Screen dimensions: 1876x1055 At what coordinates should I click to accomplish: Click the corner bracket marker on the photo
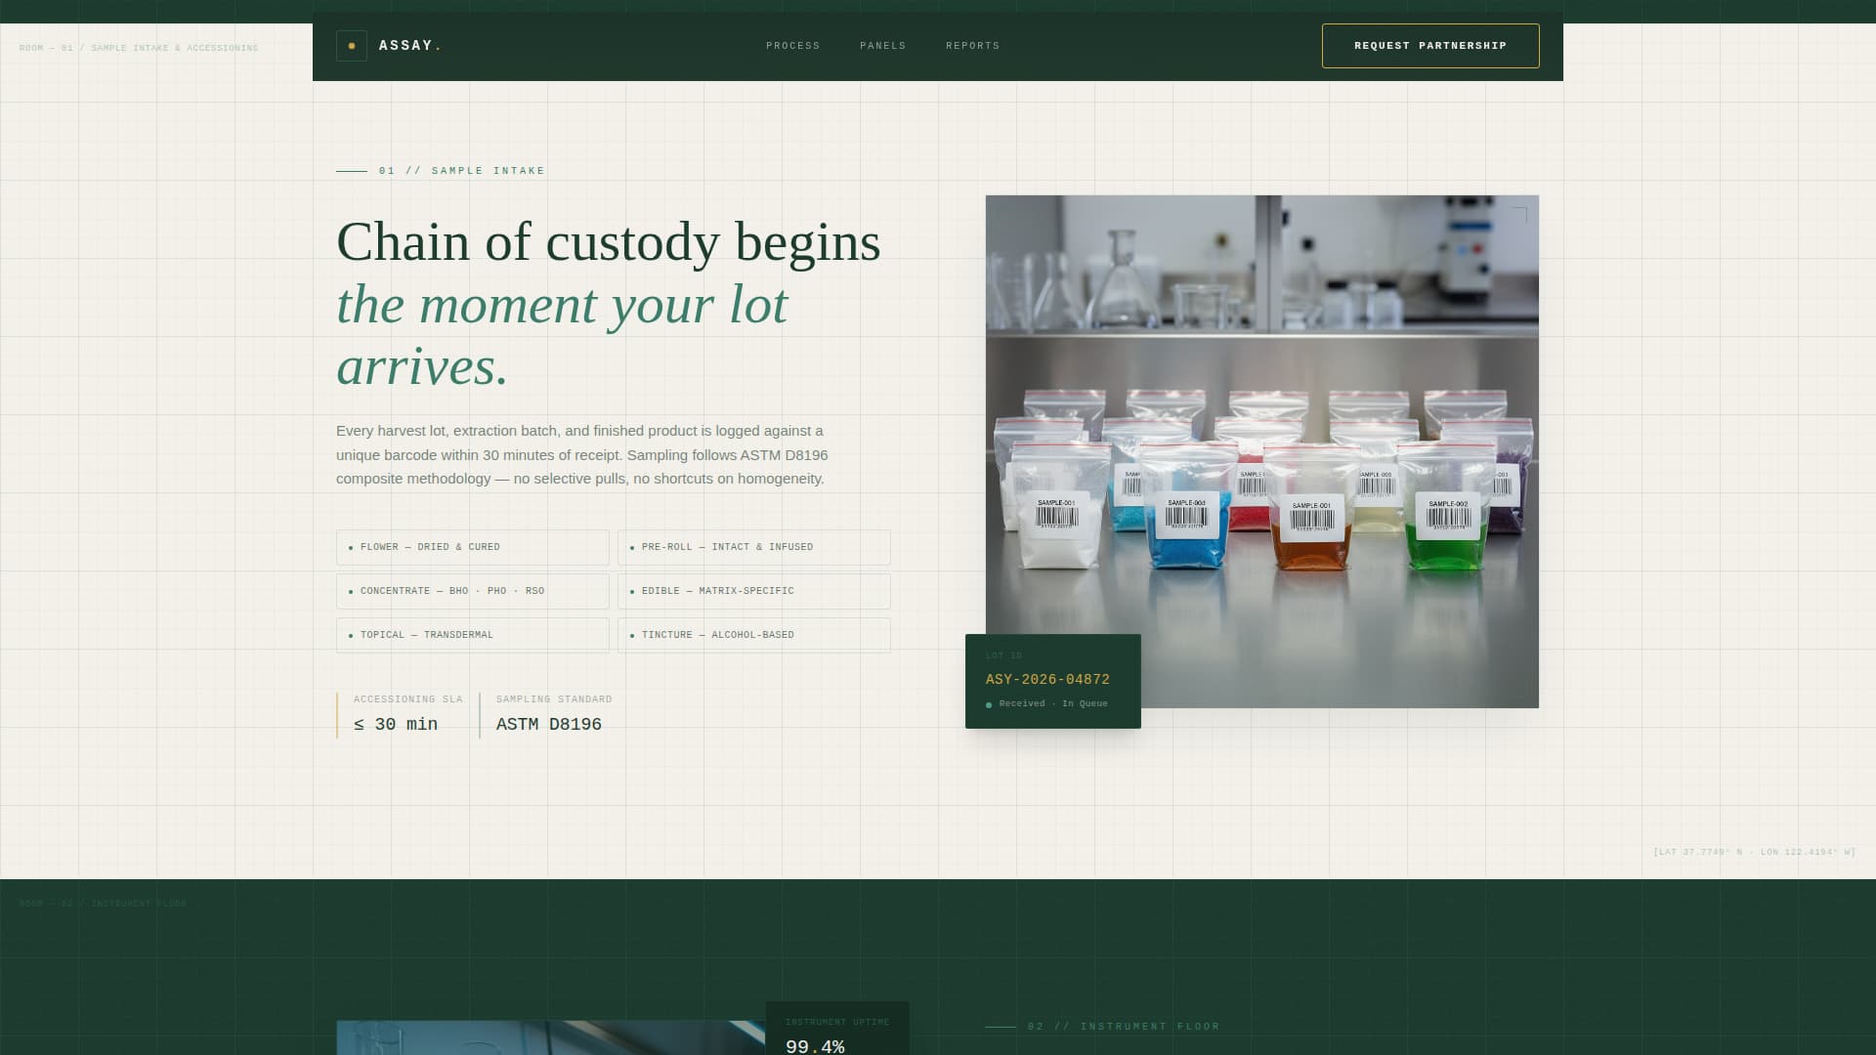coord(1520,211)
